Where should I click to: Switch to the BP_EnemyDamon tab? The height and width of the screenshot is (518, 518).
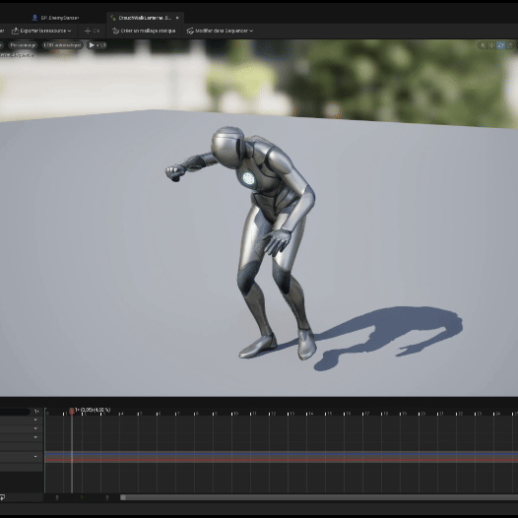coord(55,18)
